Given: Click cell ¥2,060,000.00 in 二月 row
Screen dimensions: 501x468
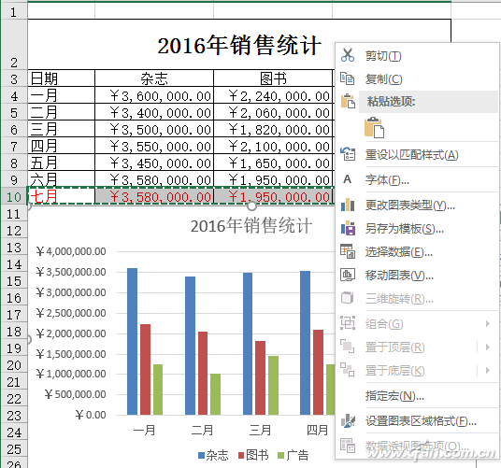Looking at the screenshot, I should coord(273,112).
